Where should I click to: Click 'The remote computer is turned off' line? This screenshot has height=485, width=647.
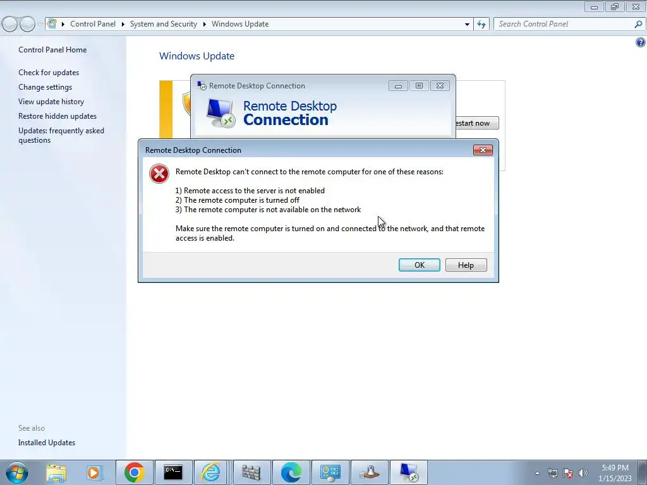(x=238, y=200)
